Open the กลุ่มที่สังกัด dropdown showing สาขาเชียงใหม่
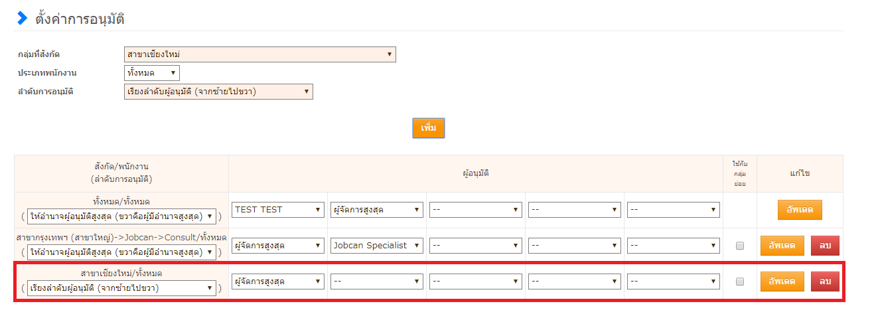 (x=259, y=54)
